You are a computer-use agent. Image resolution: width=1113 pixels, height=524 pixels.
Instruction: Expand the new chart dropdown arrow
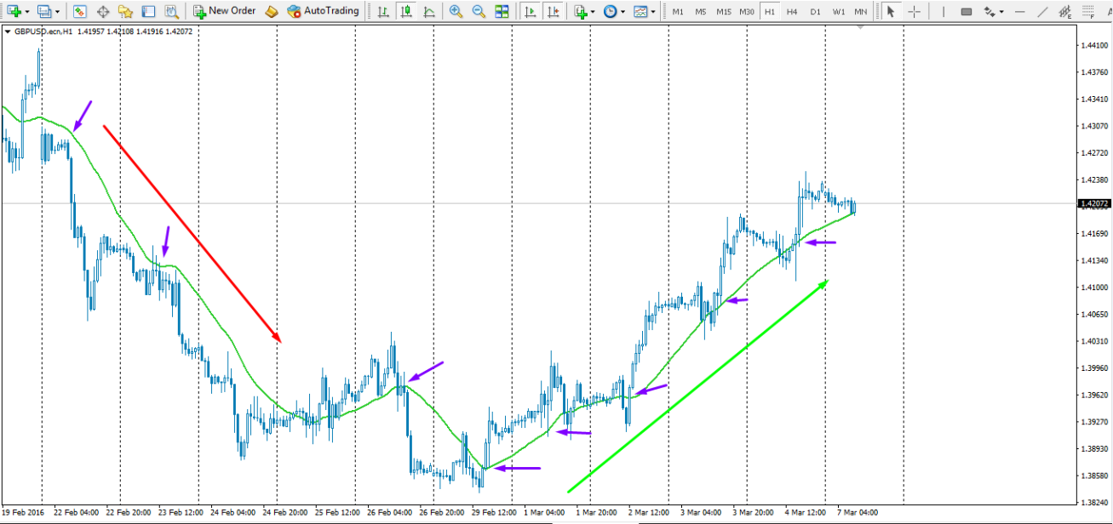(27, 12)
